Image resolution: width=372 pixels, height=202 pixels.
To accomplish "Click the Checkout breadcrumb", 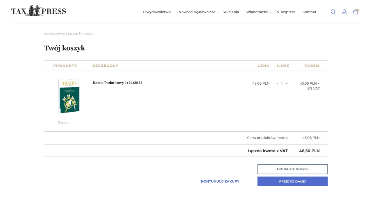I will pyautogui.click(x=87, y=34).
